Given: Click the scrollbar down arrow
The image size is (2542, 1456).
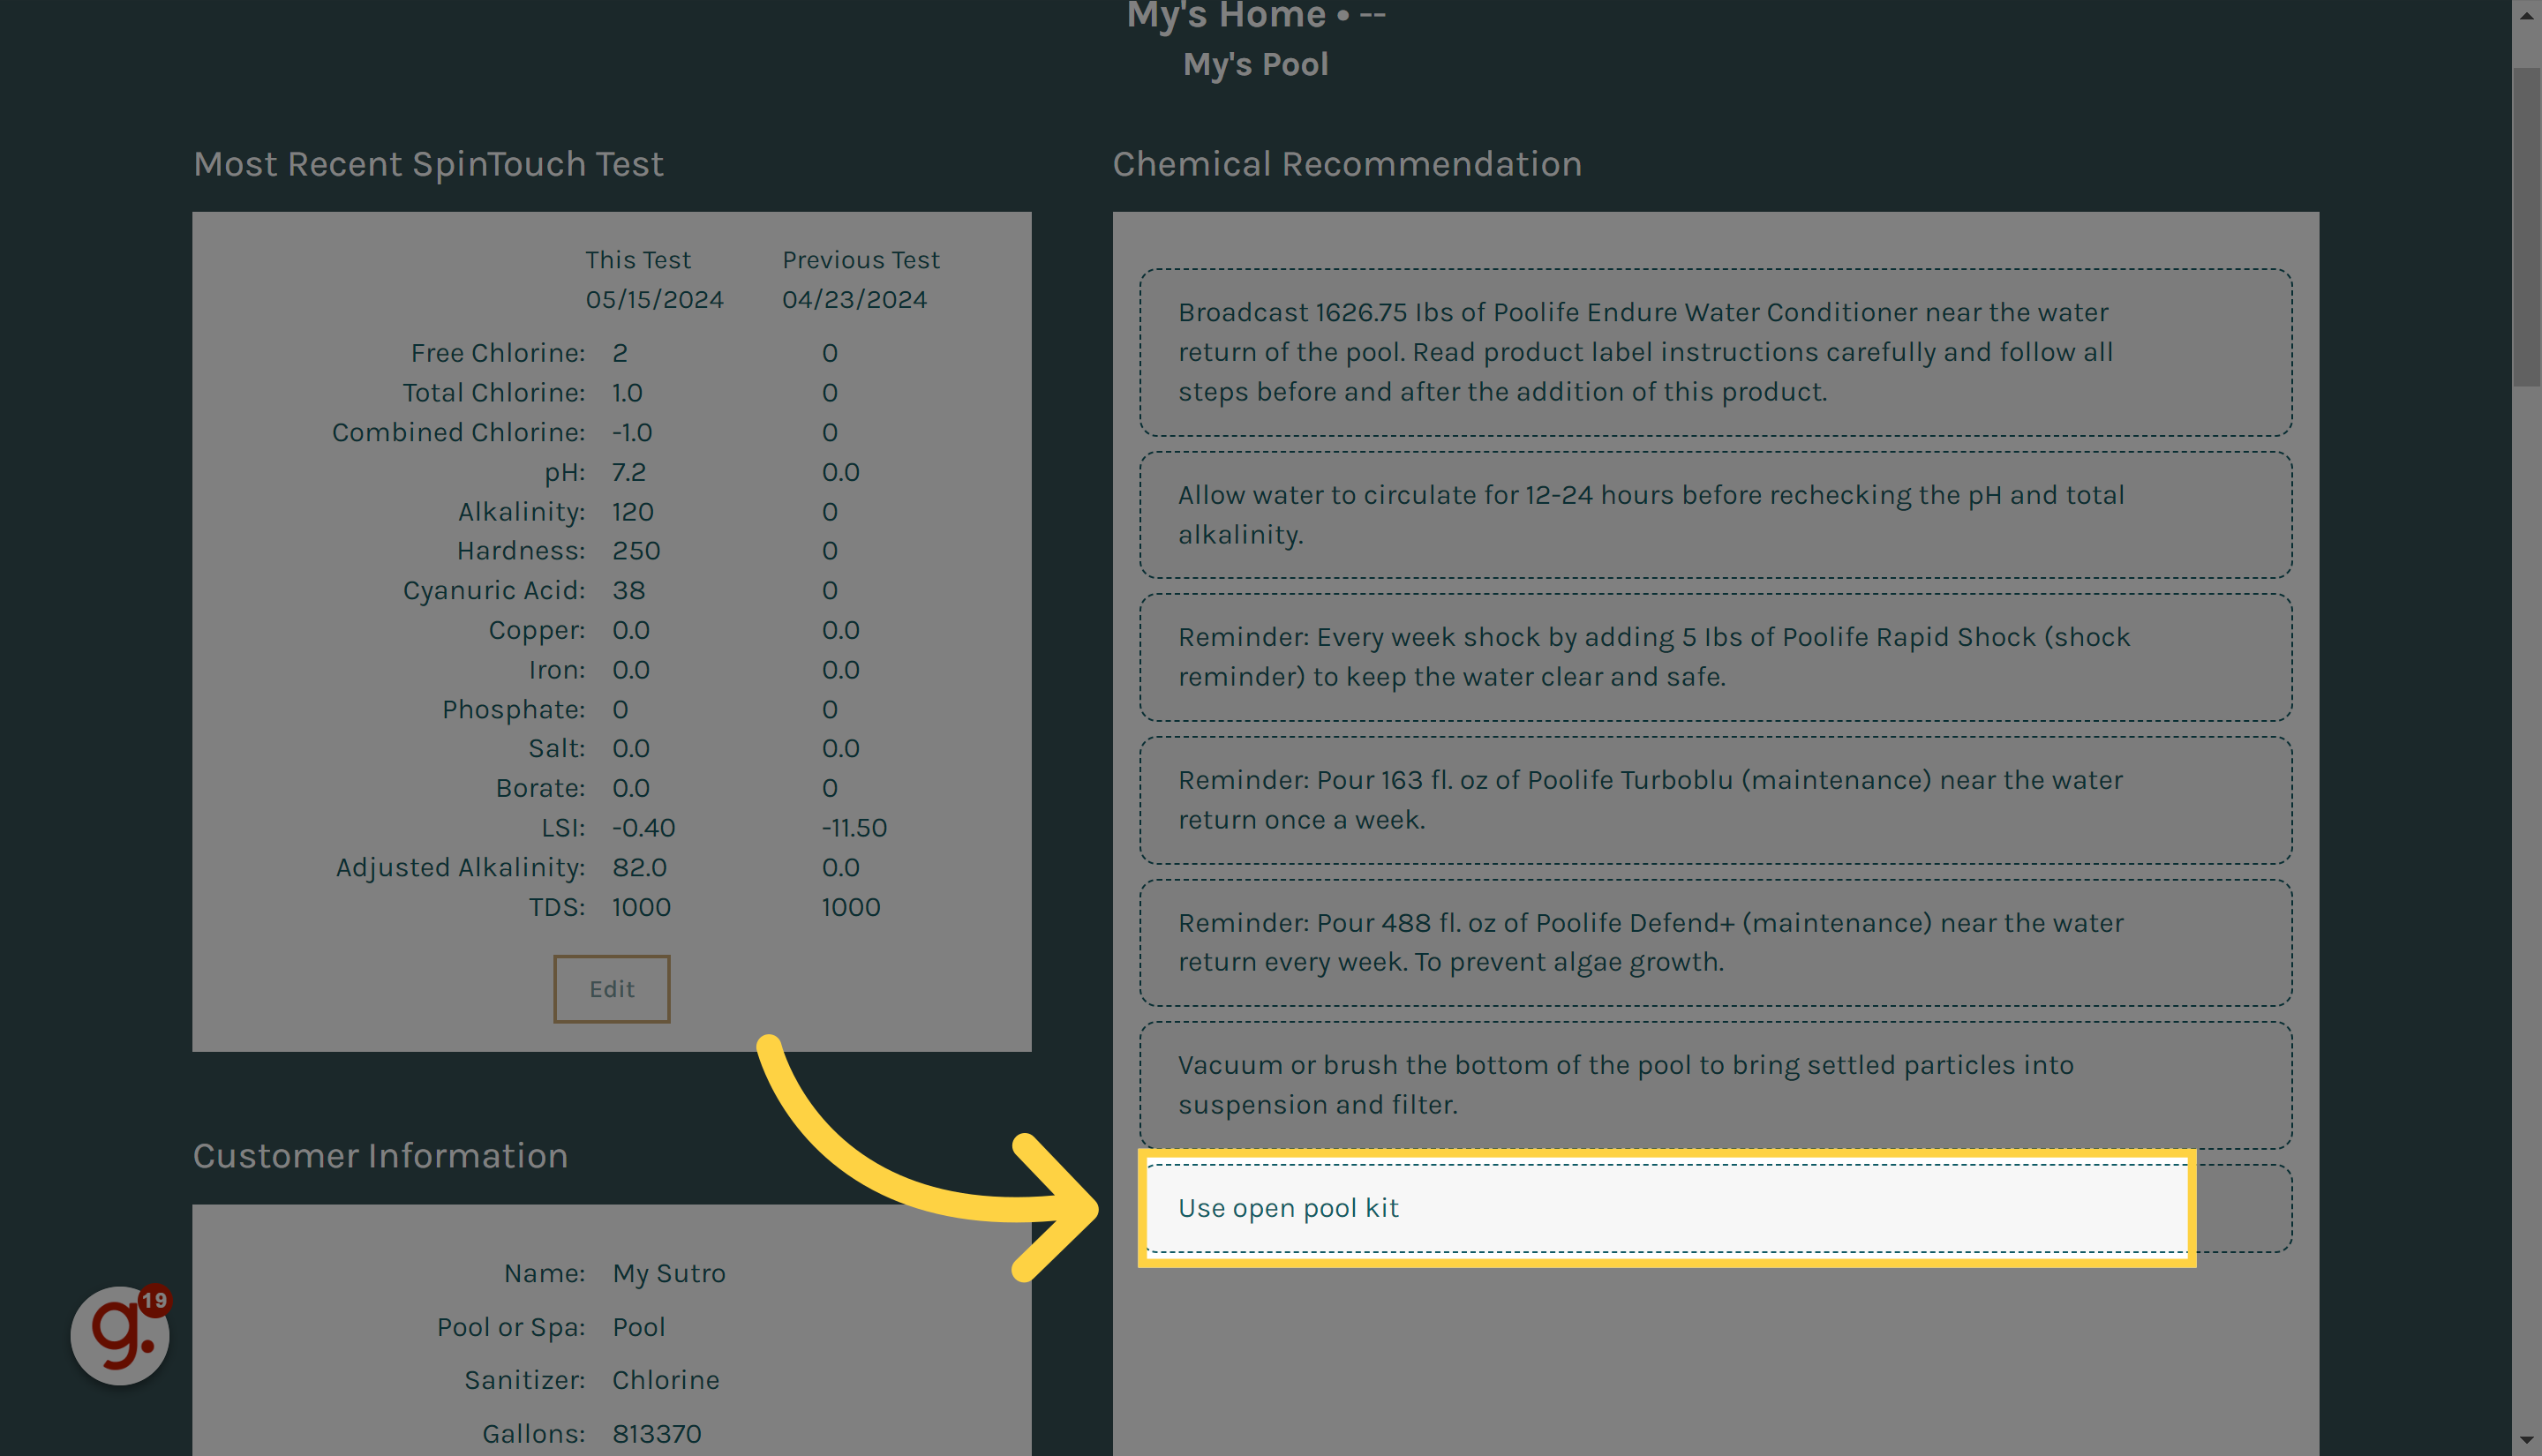Looking at the screenshot, I should 2528,1441.
